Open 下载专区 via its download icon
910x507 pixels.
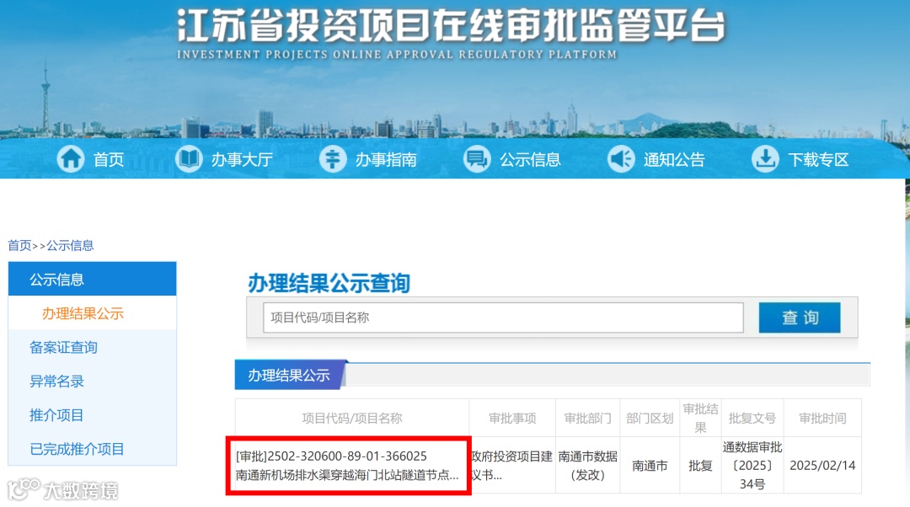765,159
